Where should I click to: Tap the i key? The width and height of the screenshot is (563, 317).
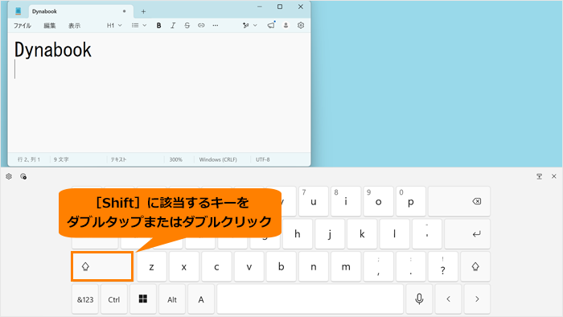point(346,201)
